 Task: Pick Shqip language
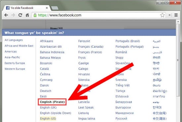tap(119, 58)
